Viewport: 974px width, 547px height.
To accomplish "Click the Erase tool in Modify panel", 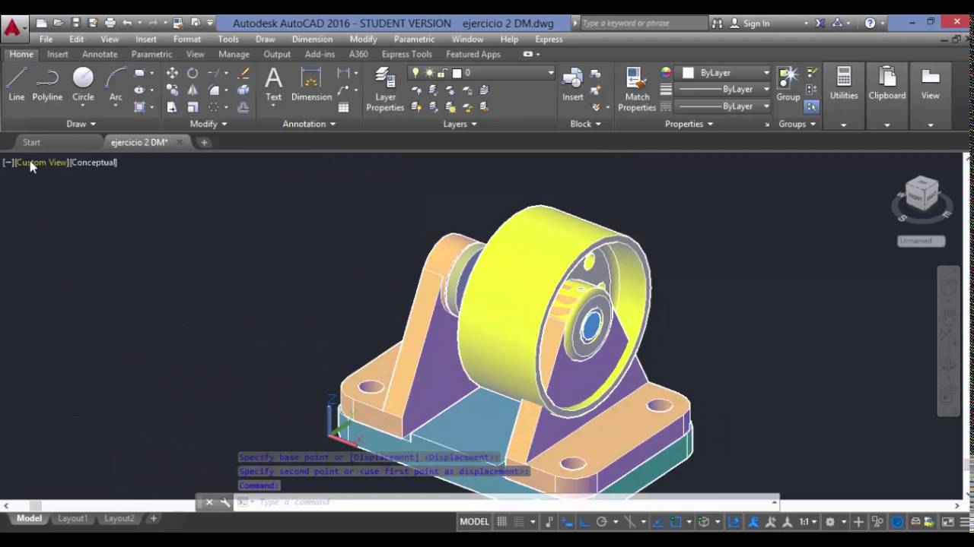I will click(243, 73).
